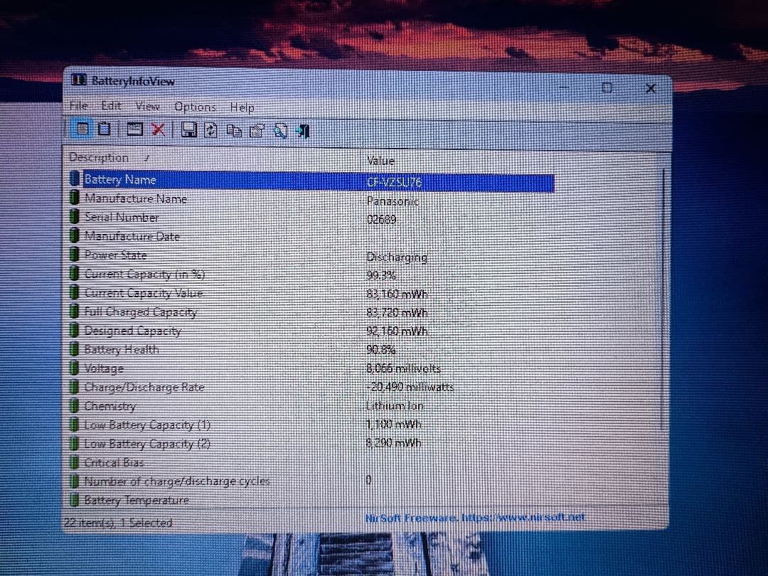Open the File menu
768x576 pixels.
[x=78, y=106]
